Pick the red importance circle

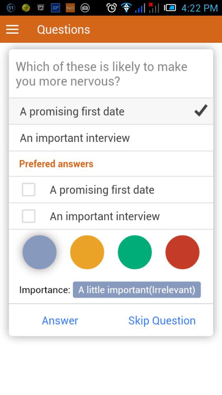(x=182, y=252)
